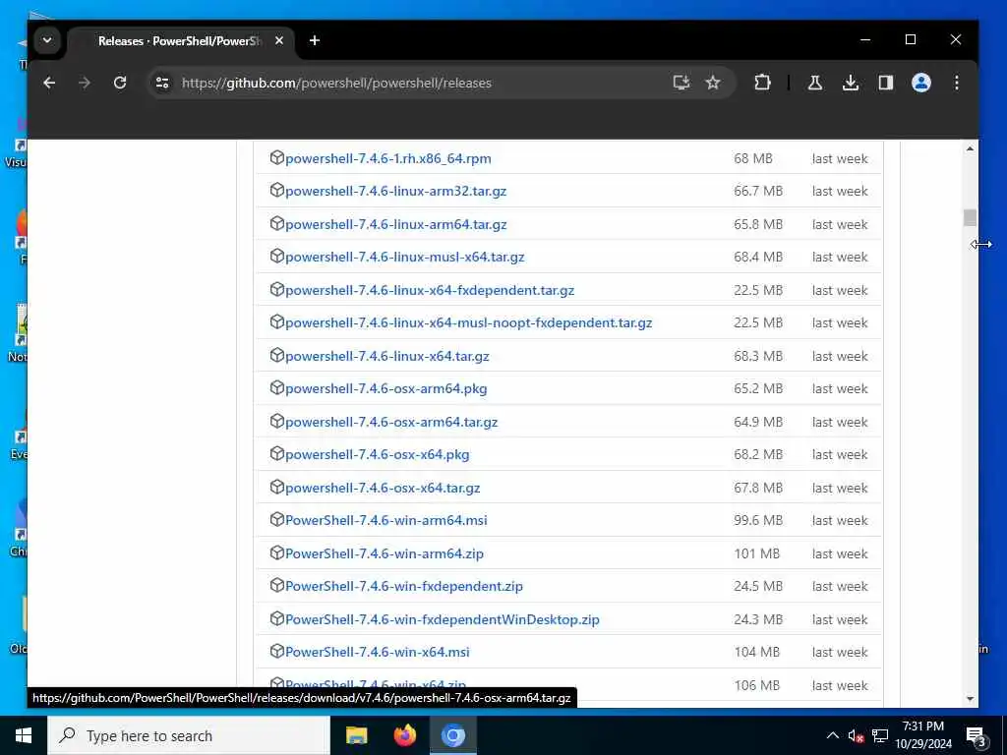Click package icon beside osx-arm64.pkg
The height and width of the screenshot is (755, 1007).
click(276, 387)
